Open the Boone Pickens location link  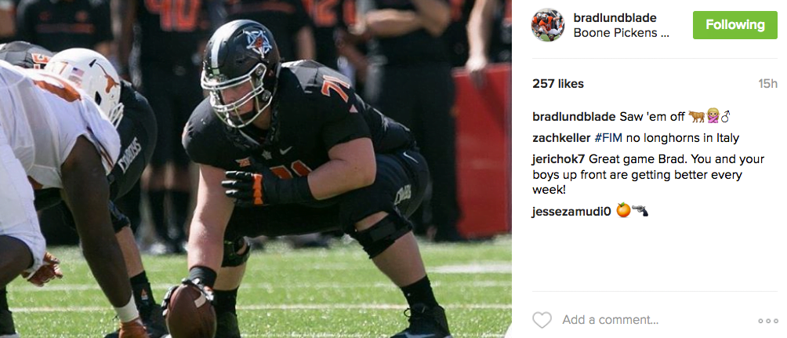(622, 35)
